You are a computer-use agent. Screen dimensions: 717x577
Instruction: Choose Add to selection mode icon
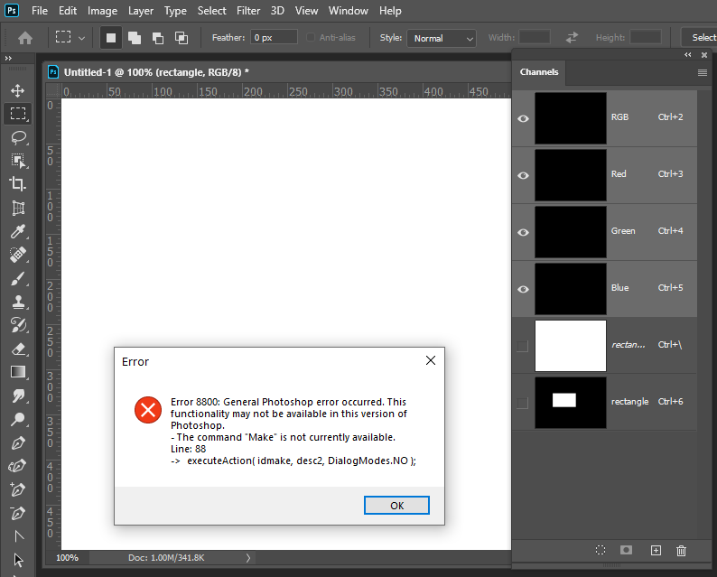[x=135, y=38]
